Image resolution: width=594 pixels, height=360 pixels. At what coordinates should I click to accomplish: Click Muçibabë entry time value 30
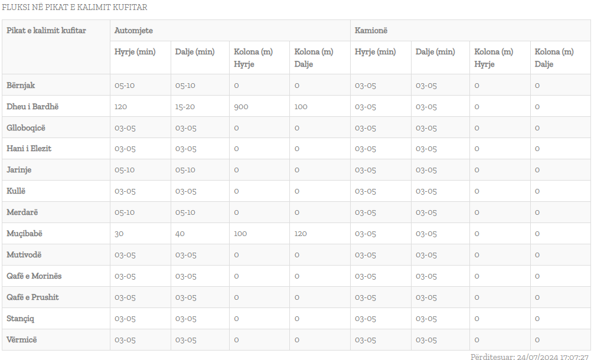pyautogui.click(x=119, y=234)
